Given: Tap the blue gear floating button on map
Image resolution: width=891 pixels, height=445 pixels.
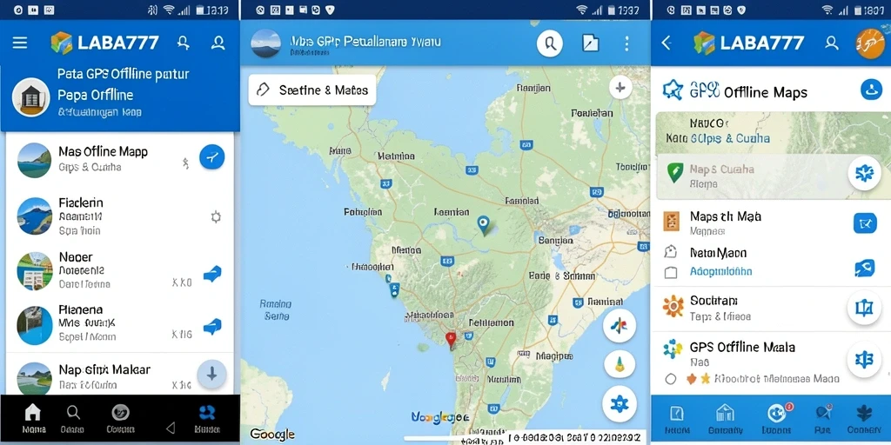Looking at the screenshot, I should coord(620,403).
